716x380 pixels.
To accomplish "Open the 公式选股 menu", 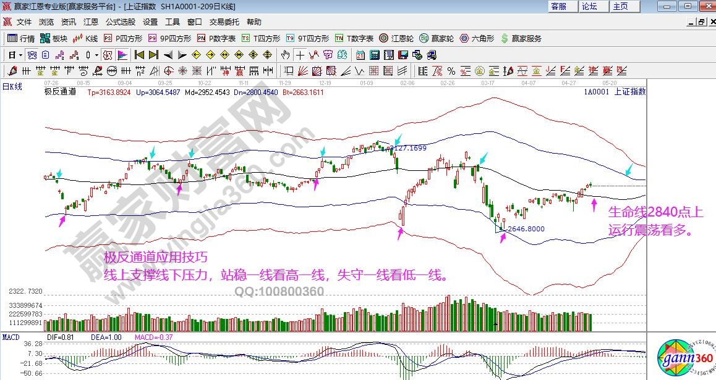I will [x=120, y=22].
